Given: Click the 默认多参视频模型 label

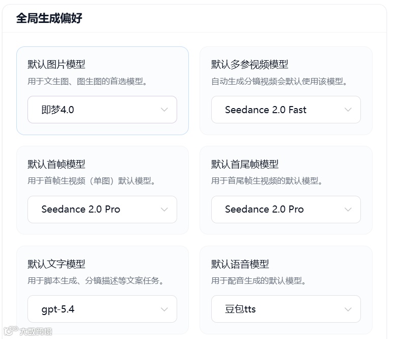Looking at the screenshot, I should (x=249, y=64).
